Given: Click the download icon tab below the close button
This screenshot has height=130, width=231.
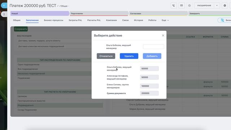Looking at the screenshot, I should point(4,14).
